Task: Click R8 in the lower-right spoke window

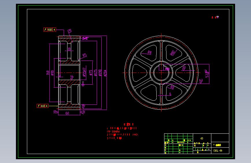Action: coord(172,87)
